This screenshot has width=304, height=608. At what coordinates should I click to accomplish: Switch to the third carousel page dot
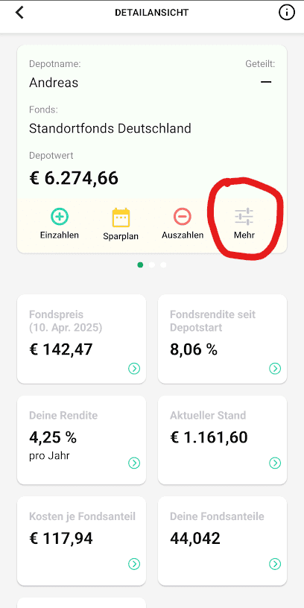click(x=163, y=265)
